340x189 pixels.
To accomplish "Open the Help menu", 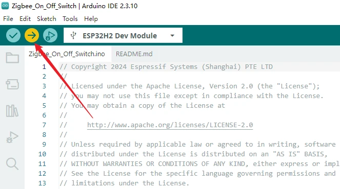I will pyautogui.click(x=91, y=19).
